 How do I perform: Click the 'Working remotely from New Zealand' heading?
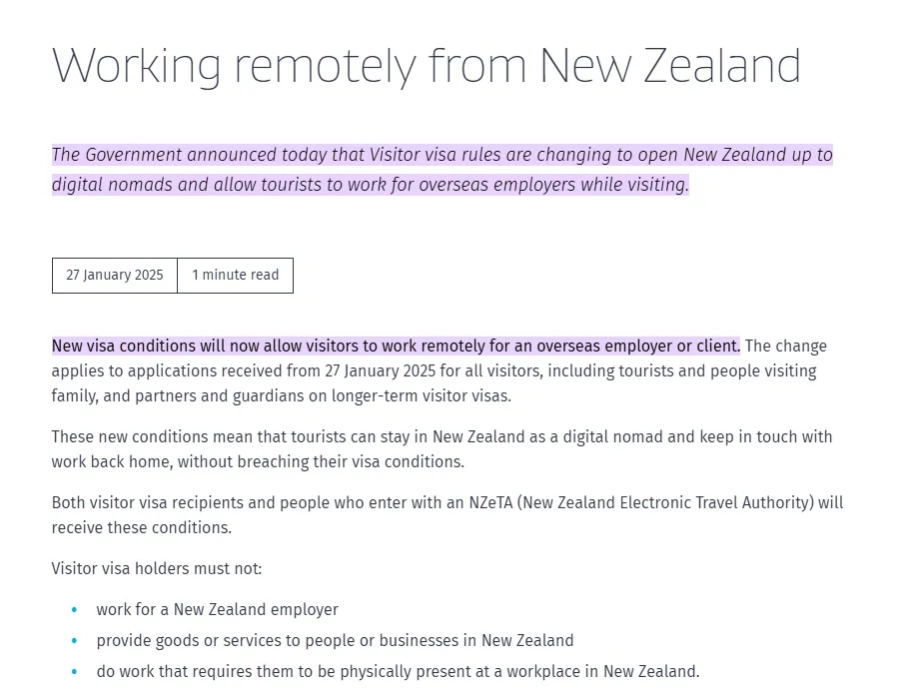427,66
